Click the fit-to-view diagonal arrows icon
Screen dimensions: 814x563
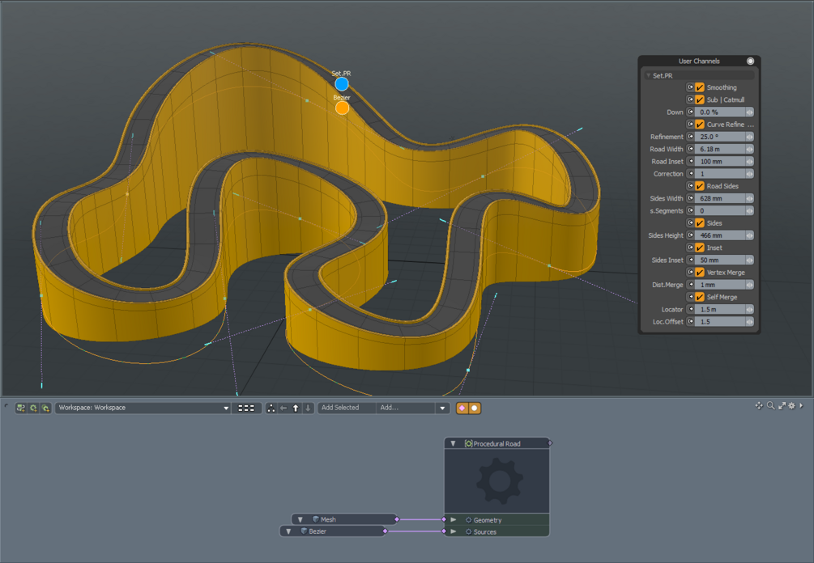click(782, 407)
